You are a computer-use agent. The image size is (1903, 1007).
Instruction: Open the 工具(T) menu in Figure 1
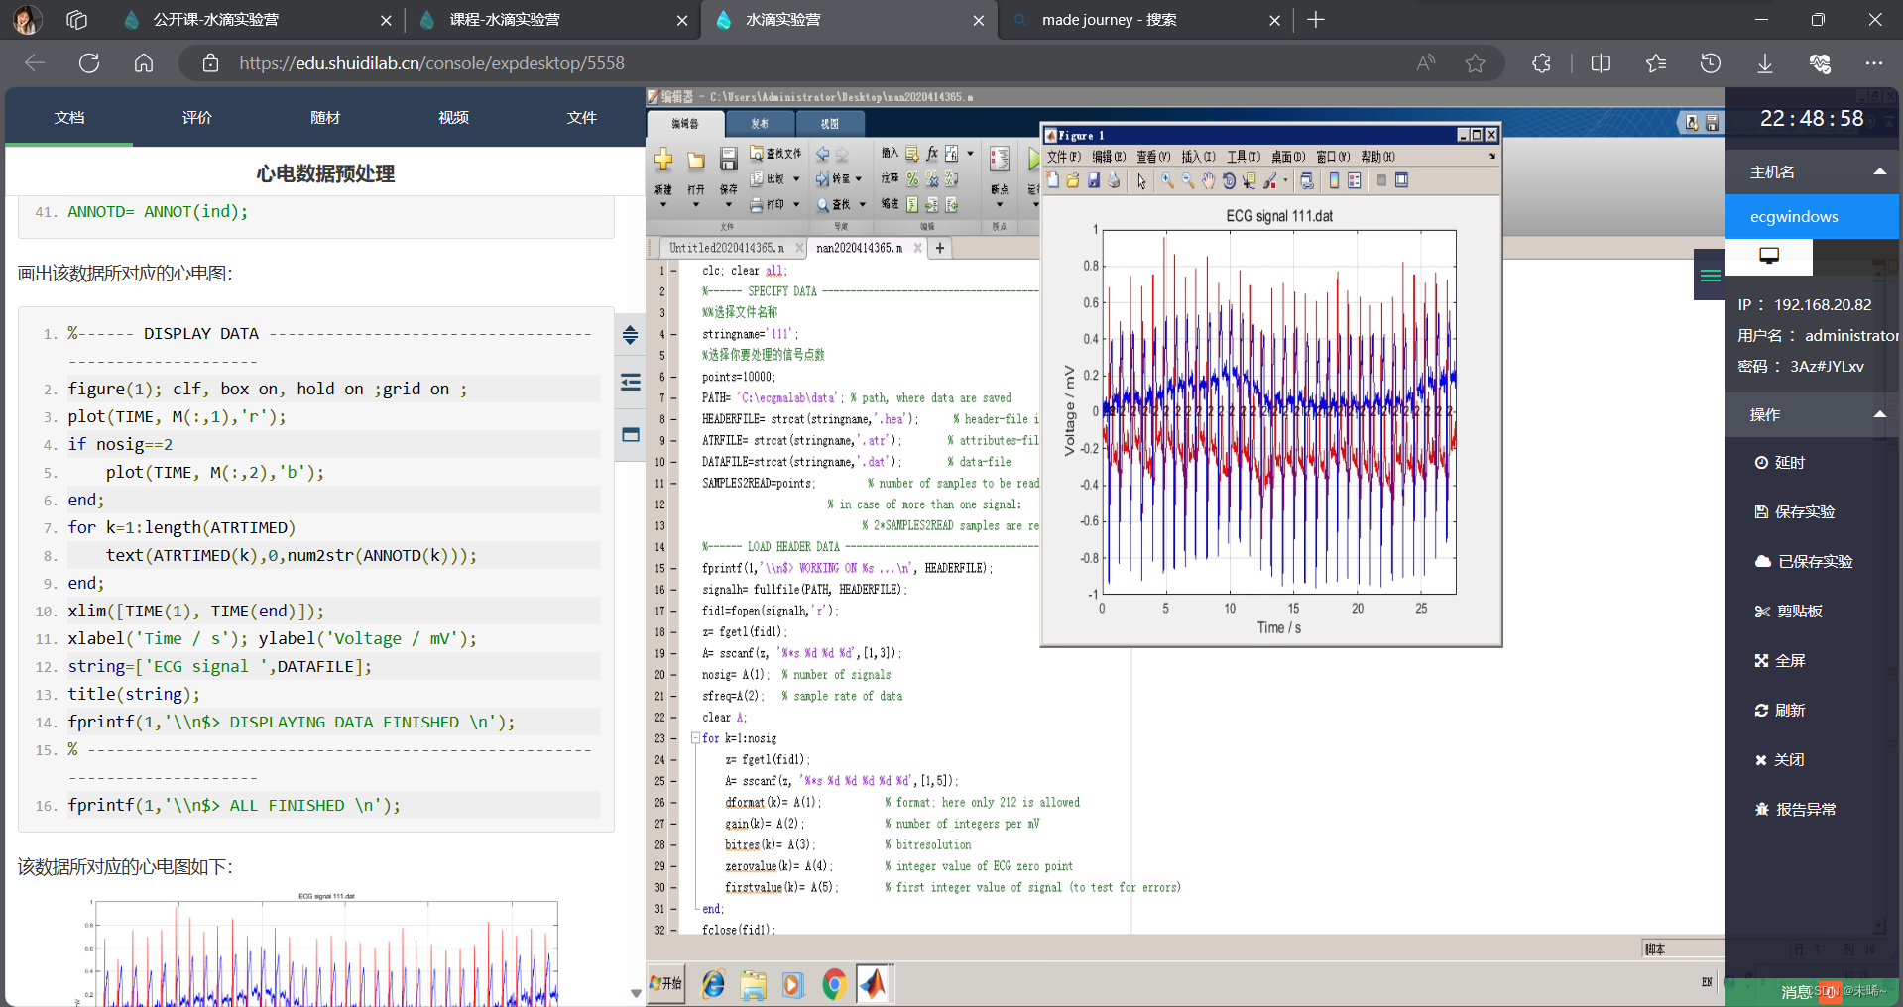pos(1244,157)
